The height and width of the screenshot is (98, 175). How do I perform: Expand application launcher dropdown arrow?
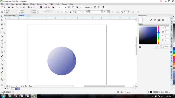(106, 7)
